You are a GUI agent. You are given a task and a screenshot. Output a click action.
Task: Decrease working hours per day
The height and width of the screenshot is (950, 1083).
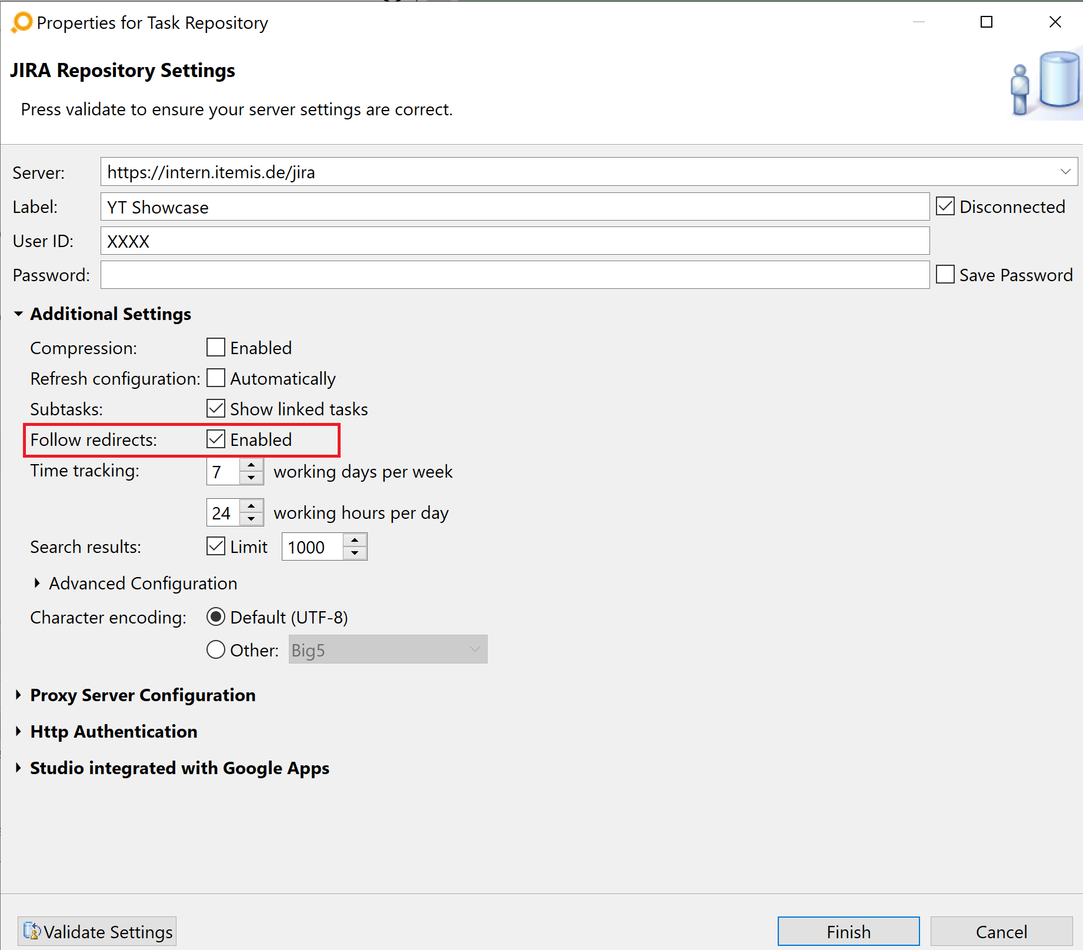coord(251,519)
